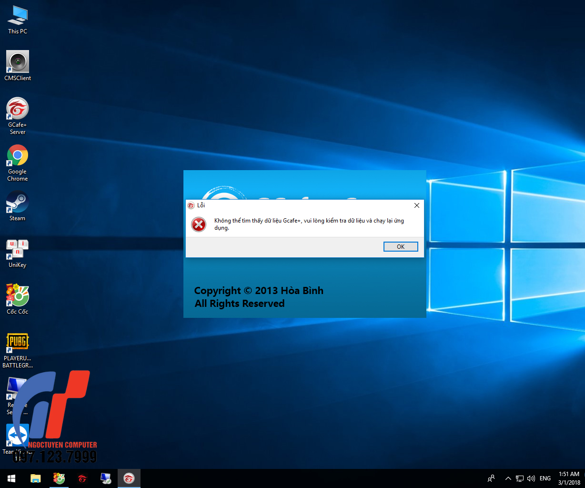The image size is (585, 488).
Task: Open the volume control tray icon
Action: point(531,478)
